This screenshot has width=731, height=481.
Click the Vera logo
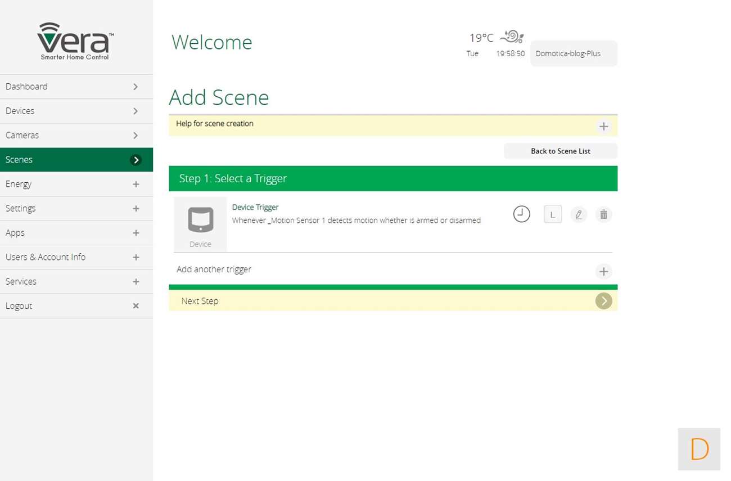pyautogui.click(x=75, y=41)
